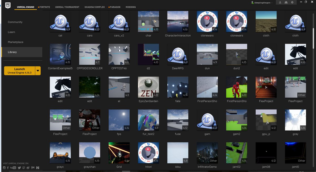The image size is (316, 172).
Task: Open the cal project thumbnail
Action: click(x=60, y=22)
